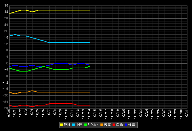This screenshot has height=131, width=192.
Task: Click the yellow 阪神 legend swatch
Action: pyautogui.click(x=61, y=125)
